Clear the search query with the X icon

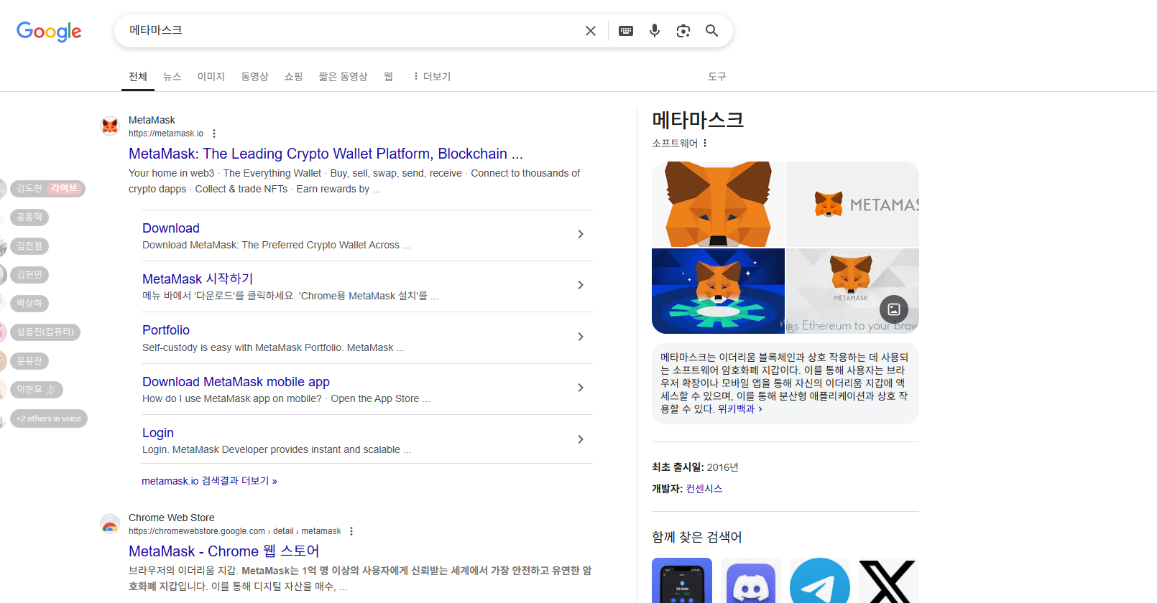click(x=591, y=31)
